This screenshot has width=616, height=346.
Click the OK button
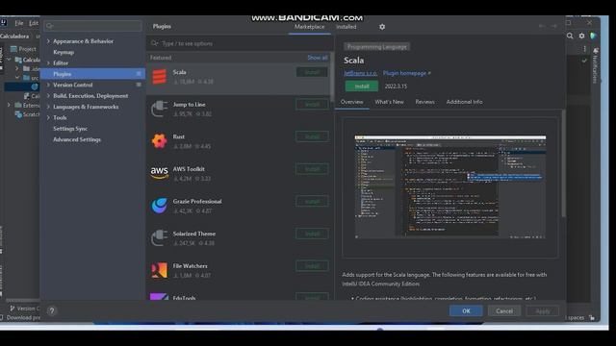click(466, 310)
